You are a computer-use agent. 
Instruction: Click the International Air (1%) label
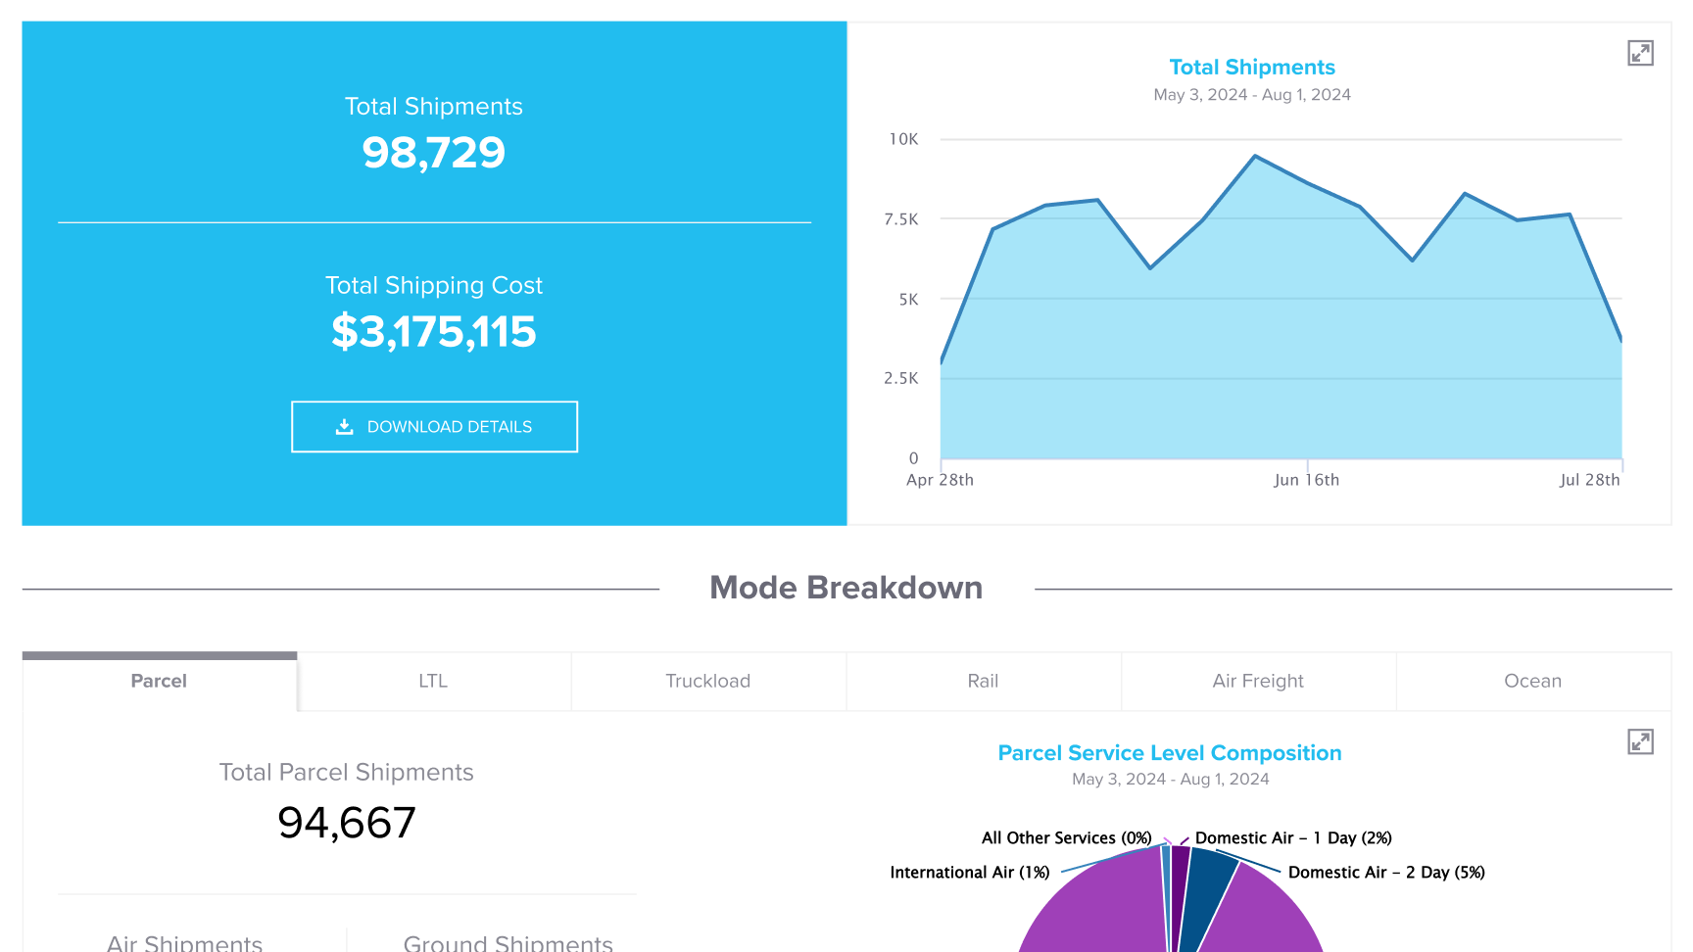pos(970,872)
